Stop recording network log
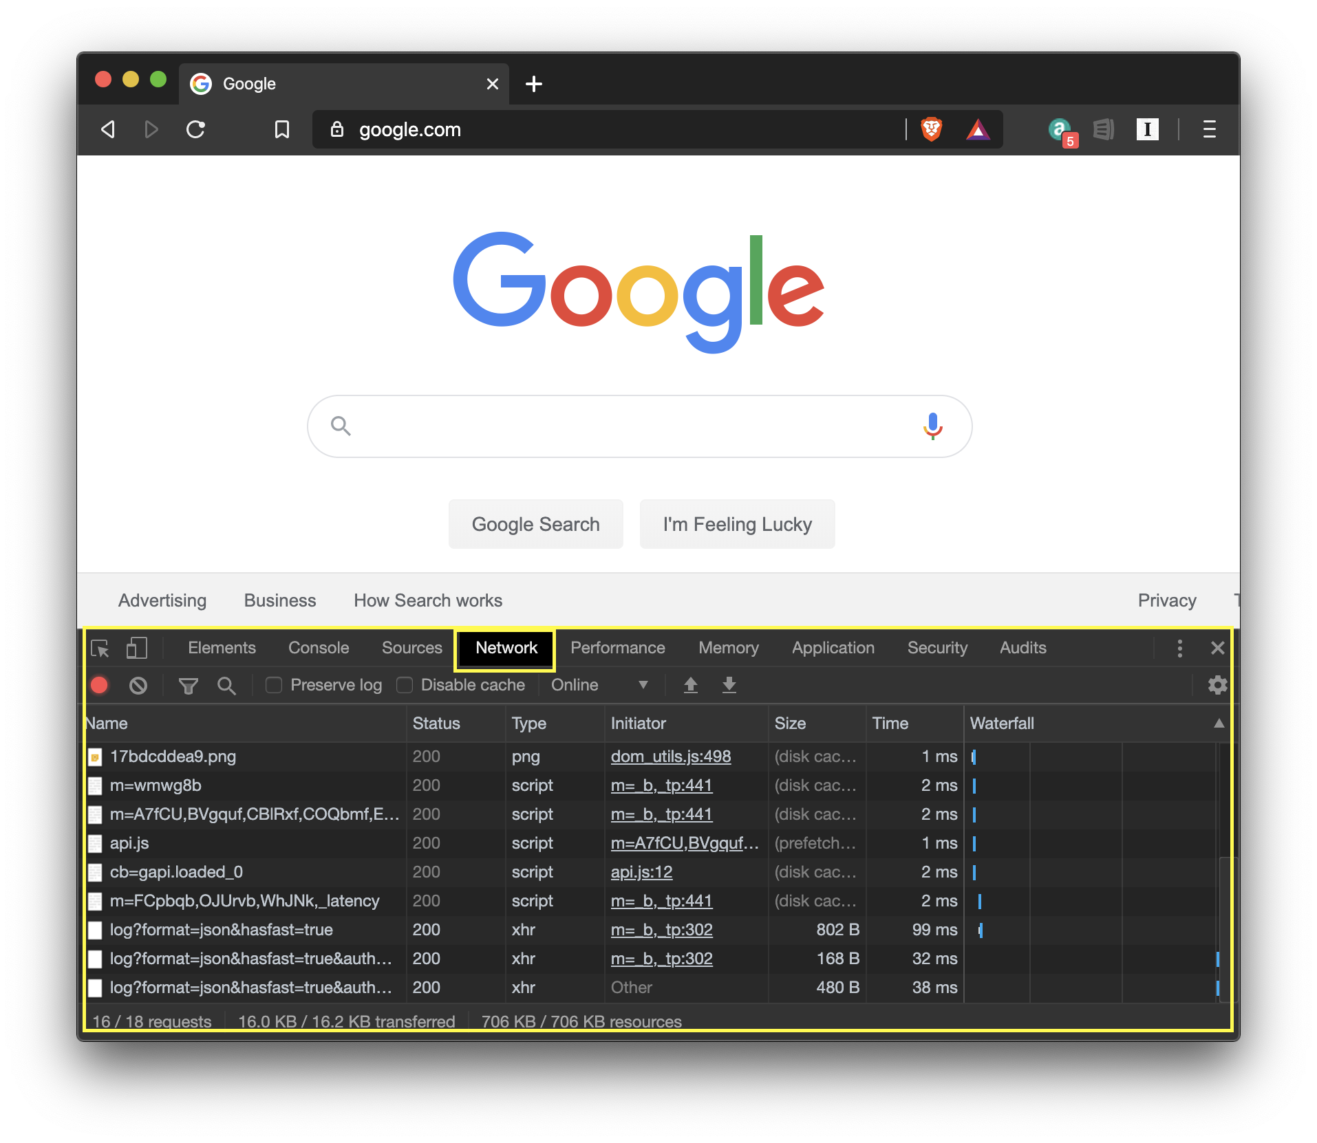 point(100,685)
